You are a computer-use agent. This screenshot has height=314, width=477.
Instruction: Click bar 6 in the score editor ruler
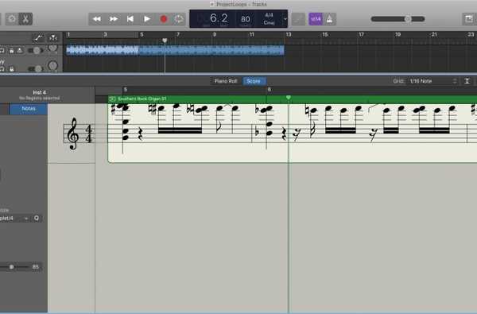coord(269,90)
